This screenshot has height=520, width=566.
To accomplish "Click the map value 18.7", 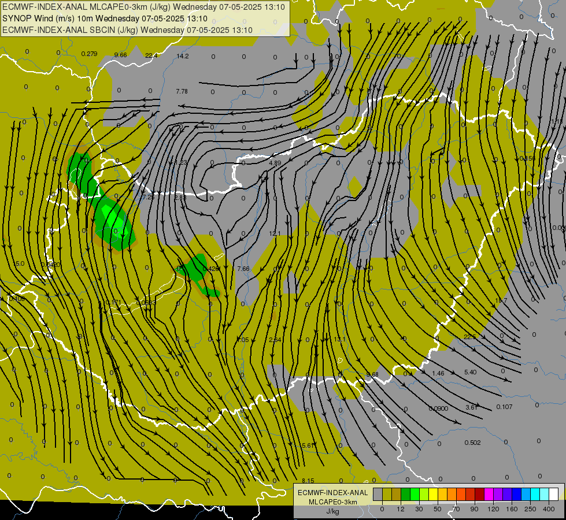I will click(501, 300).
